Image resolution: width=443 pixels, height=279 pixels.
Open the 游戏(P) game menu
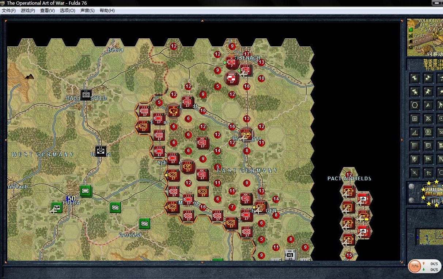tap(28, 11)
